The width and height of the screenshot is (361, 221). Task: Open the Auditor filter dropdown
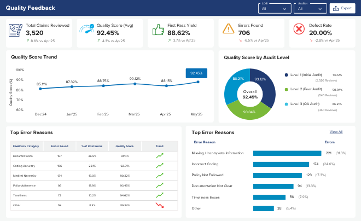[310, 9]
